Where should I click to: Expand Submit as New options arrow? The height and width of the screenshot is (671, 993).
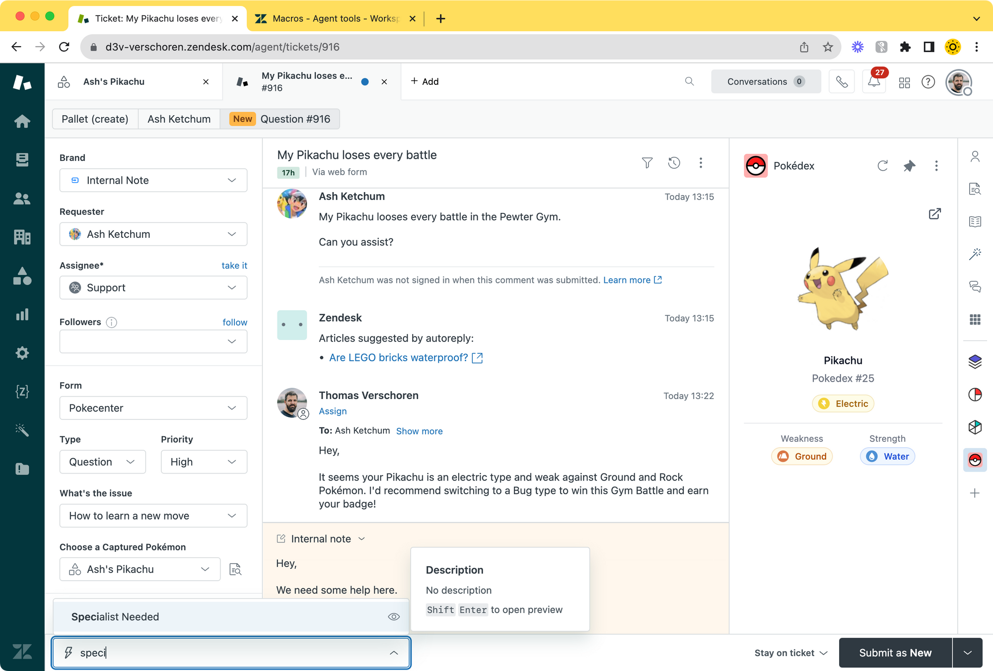967,653
